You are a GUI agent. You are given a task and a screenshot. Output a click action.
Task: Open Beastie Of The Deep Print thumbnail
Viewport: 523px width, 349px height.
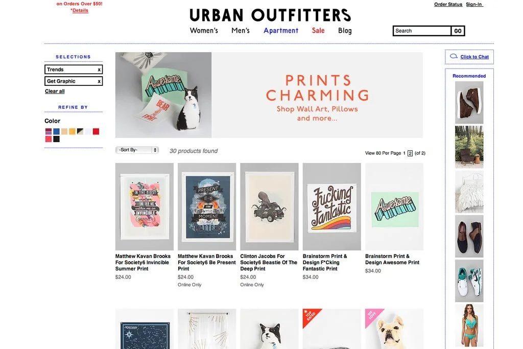(269, 206)
